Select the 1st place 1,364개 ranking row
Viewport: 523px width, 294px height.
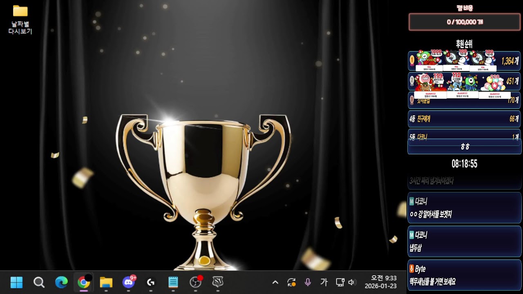[x=465, y=61]
